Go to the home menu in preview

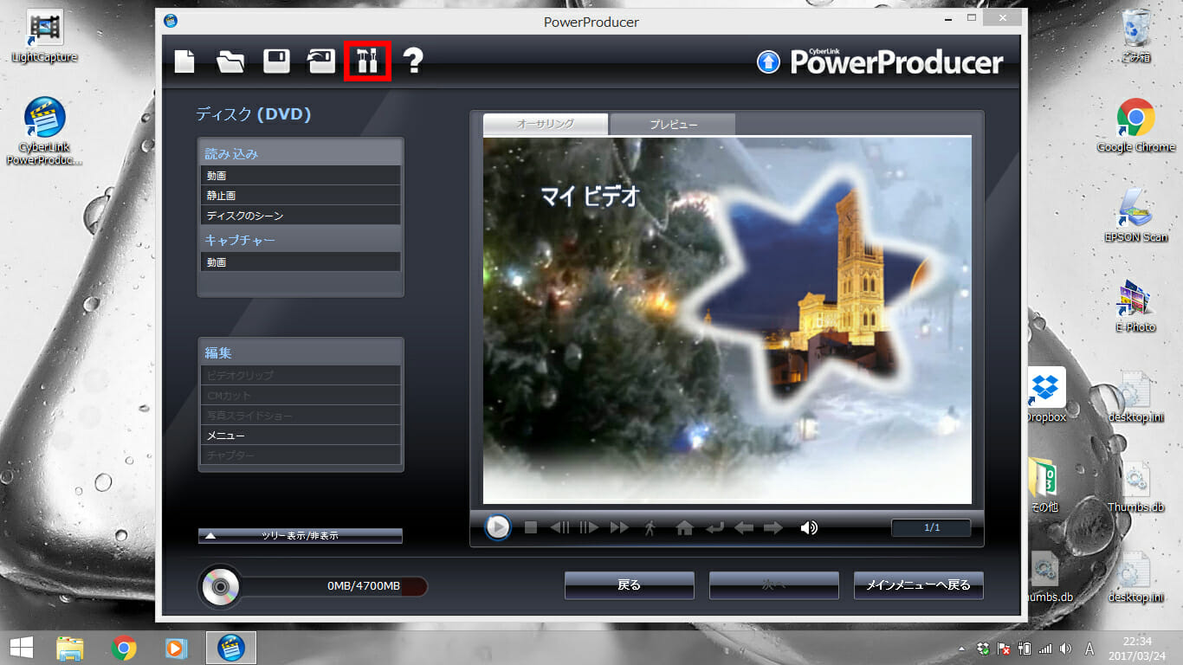pos(685,527)
